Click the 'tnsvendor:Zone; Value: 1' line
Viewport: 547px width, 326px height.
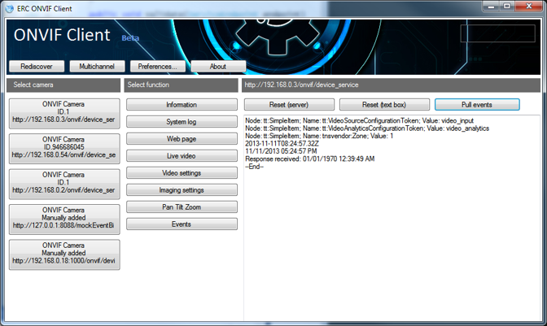(319, 136)
